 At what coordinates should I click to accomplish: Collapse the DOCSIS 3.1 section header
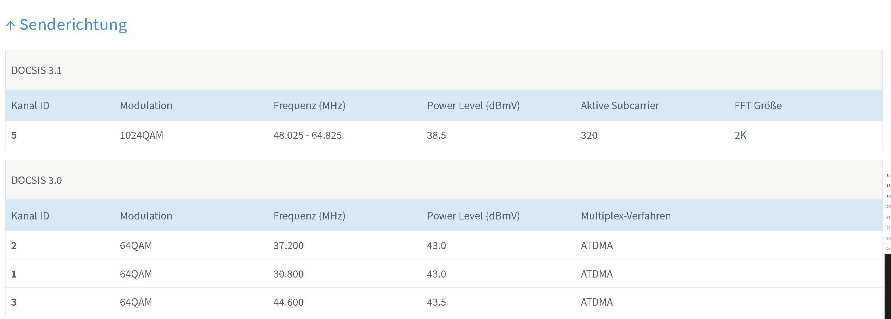tap(444, 70)
